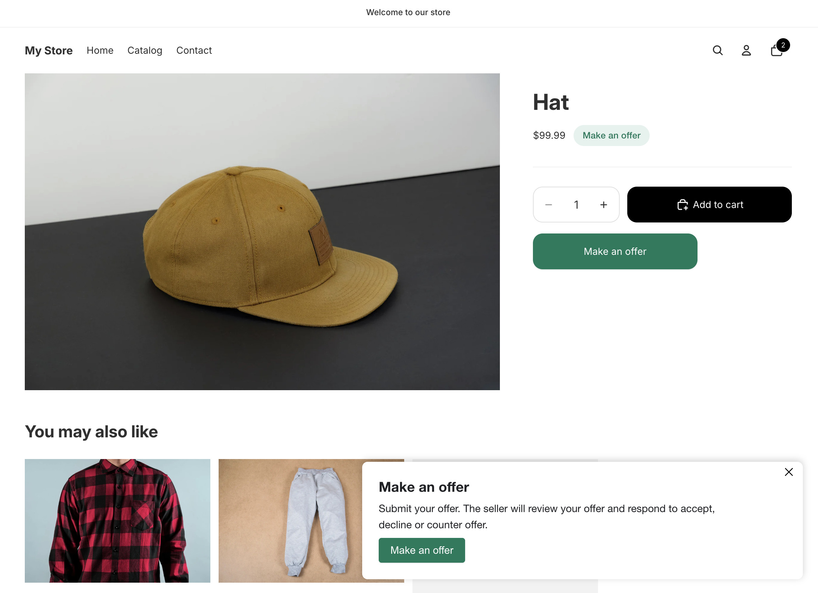This screenshot has height=593, width=818.
Task: Open the shopping cart icon
Action: 776,52
